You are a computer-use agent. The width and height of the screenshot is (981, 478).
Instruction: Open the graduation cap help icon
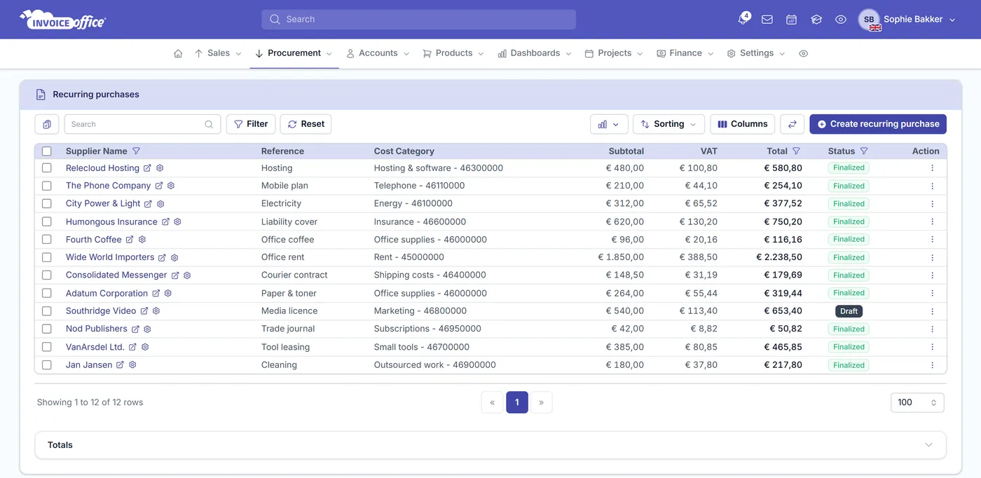coord(816,20)
